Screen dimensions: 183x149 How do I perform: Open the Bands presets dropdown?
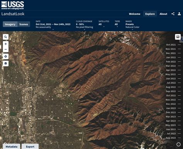click(x=132, y=25)
